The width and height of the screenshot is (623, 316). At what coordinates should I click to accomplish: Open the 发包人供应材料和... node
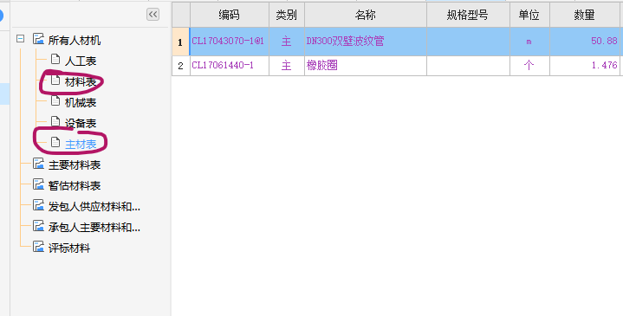(x=94, y=206)
